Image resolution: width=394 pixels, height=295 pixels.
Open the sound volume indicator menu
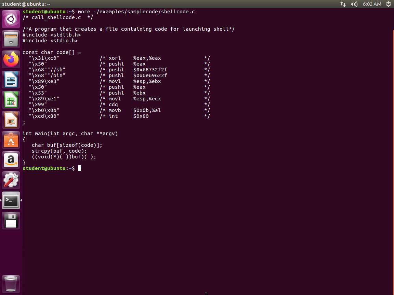354,4
